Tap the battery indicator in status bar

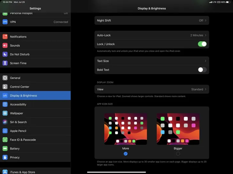click(x=228, y=2)
